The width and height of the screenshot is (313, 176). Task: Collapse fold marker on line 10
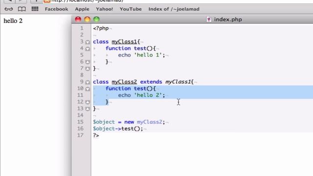(88, 89)
